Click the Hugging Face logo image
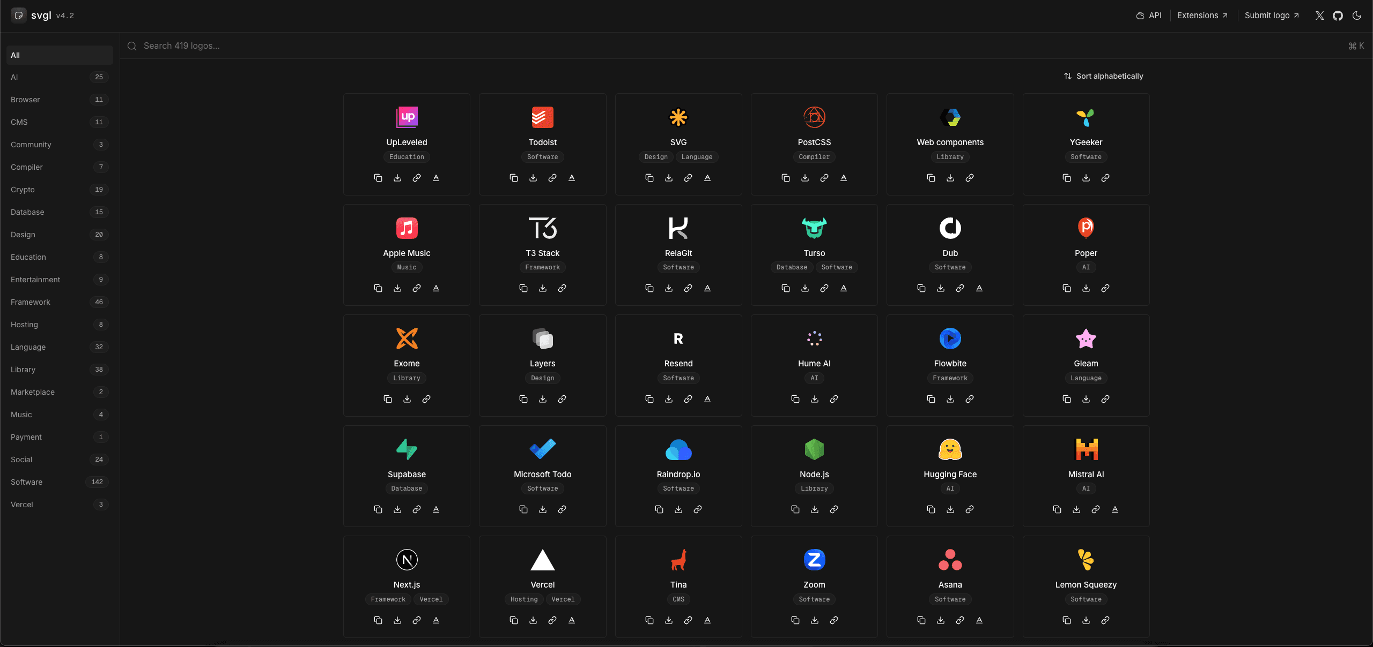This screenshot has height=647, width=1373. point(950,449)
